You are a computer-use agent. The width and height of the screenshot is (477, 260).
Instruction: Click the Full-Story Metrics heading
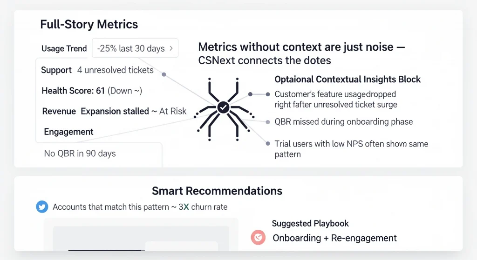pyautogui.click(x=89, y=24)
